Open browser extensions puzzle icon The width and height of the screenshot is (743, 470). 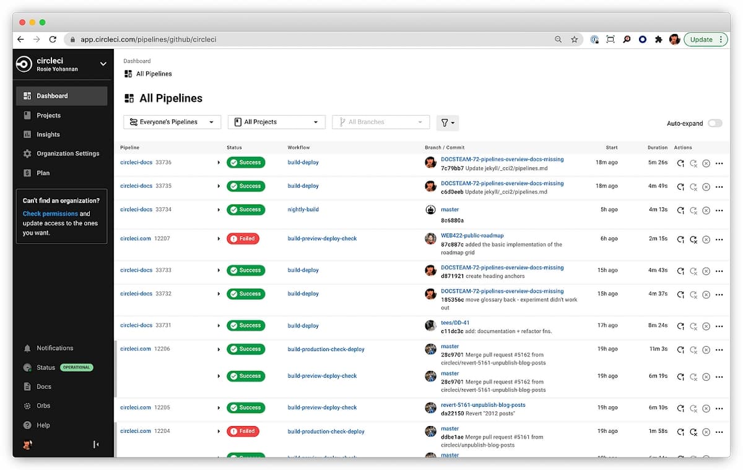pyautogui.click(x=658, y=40)
